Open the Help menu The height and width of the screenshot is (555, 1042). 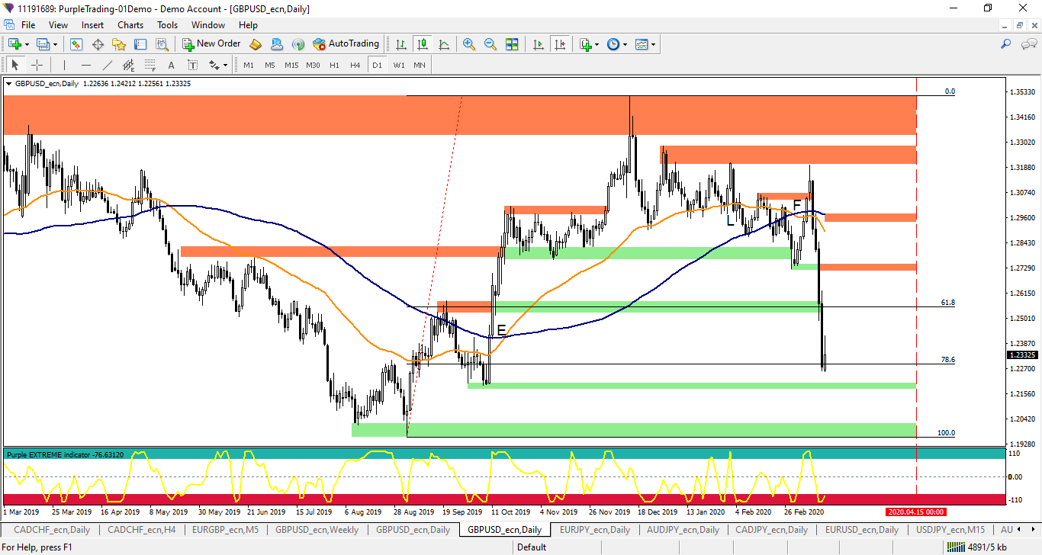click(248, 25)
